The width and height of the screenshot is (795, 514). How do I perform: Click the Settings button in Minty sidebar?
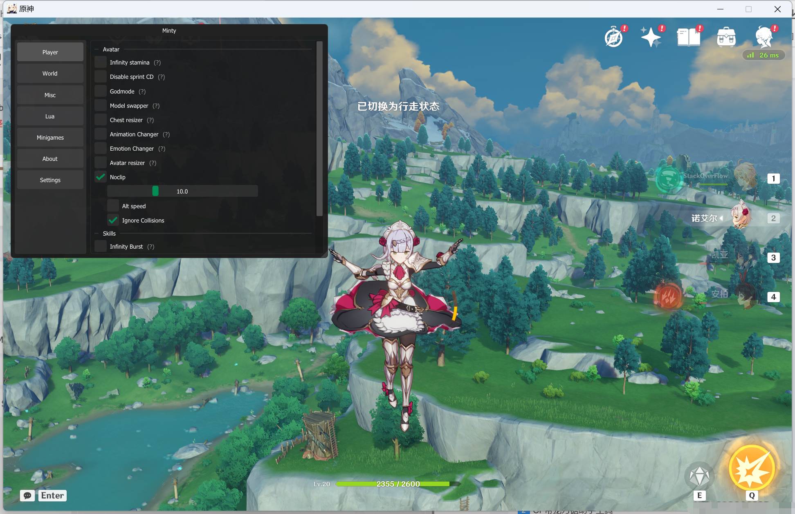(x=50, y=180)
